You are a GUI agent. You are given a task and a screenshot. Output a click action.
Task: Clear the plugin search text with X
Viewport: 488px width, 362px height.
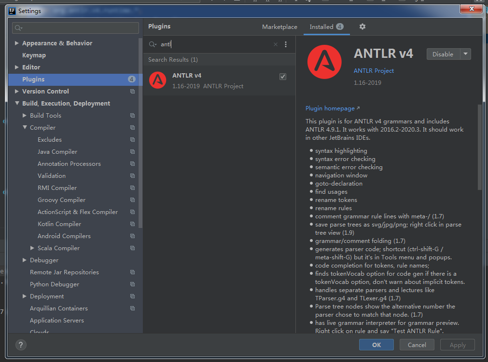[x=276, y=44]
